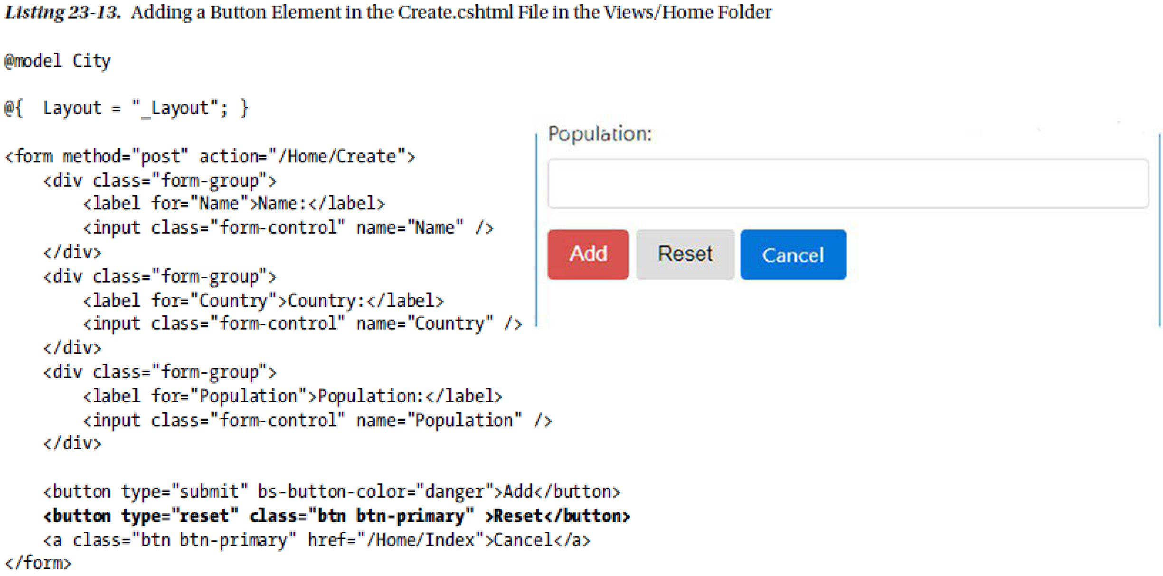Click the closing </form> tag line
The image size is (1163, 576).
(x=38, y=563)
